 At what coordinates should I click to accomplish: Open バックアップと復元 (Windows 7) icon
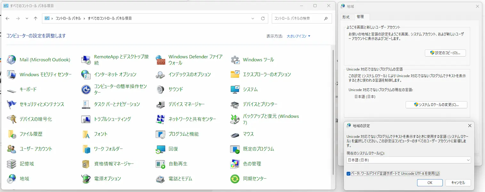(235, 119)
